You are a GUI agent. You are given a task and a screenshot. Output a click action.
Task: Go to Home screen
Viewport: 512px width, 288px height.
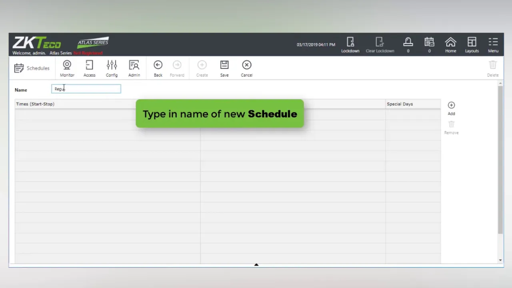[450, 44]
